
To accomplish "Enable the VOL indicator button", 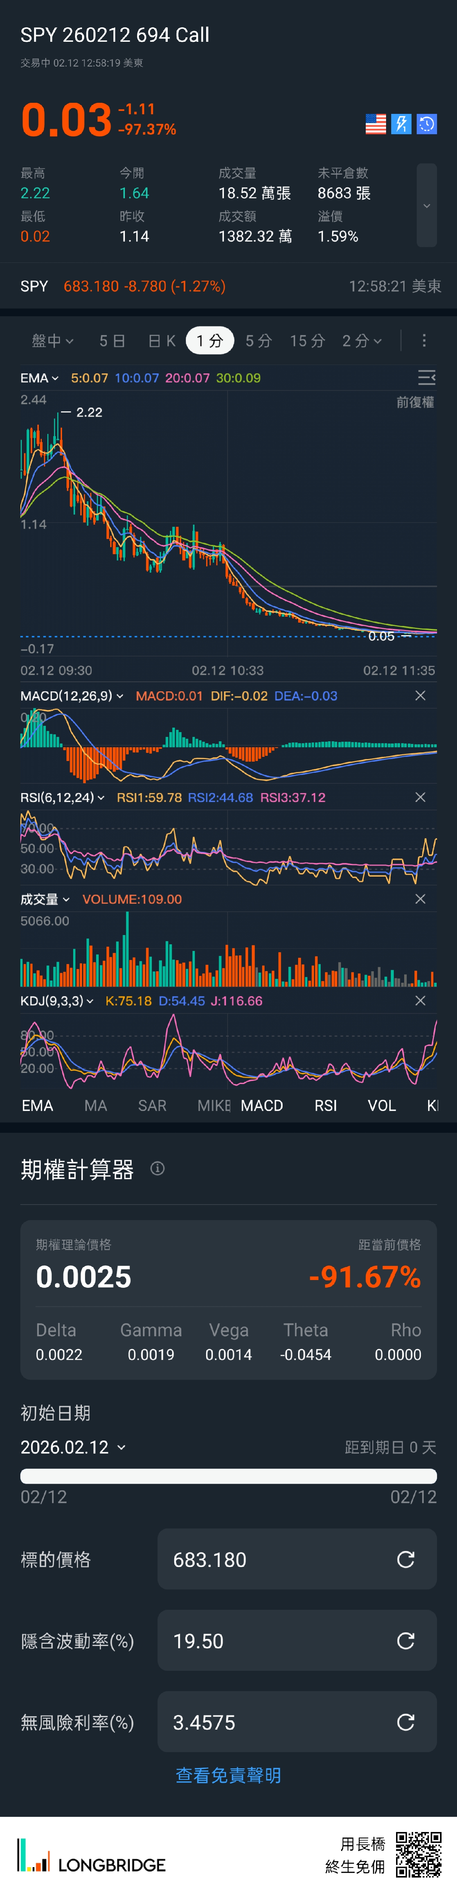I will [381, 1106].
